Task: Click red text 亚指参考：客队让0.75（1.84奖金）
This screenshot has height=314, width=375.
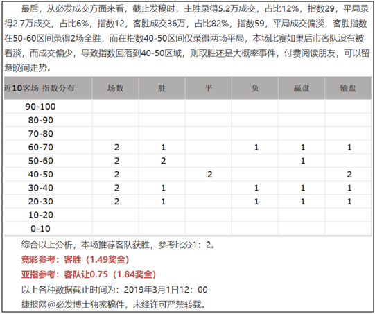Action: (89, 274)
